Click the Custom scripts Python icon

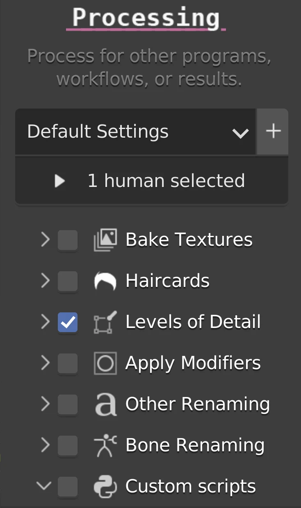pyautogui.click(x=105, y=487)
